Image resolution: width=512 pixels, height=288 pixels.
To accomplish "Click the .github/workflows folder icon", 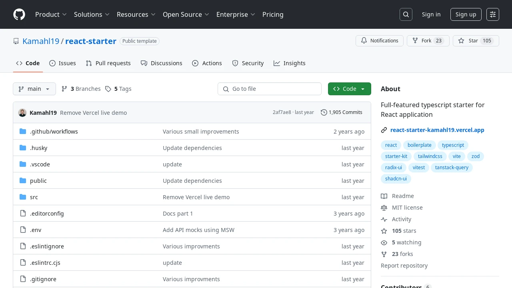I will (23, 132).
